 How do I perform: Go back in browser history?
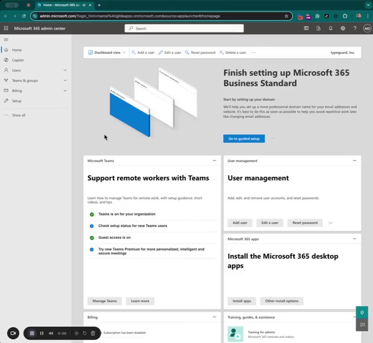point(6,16)
